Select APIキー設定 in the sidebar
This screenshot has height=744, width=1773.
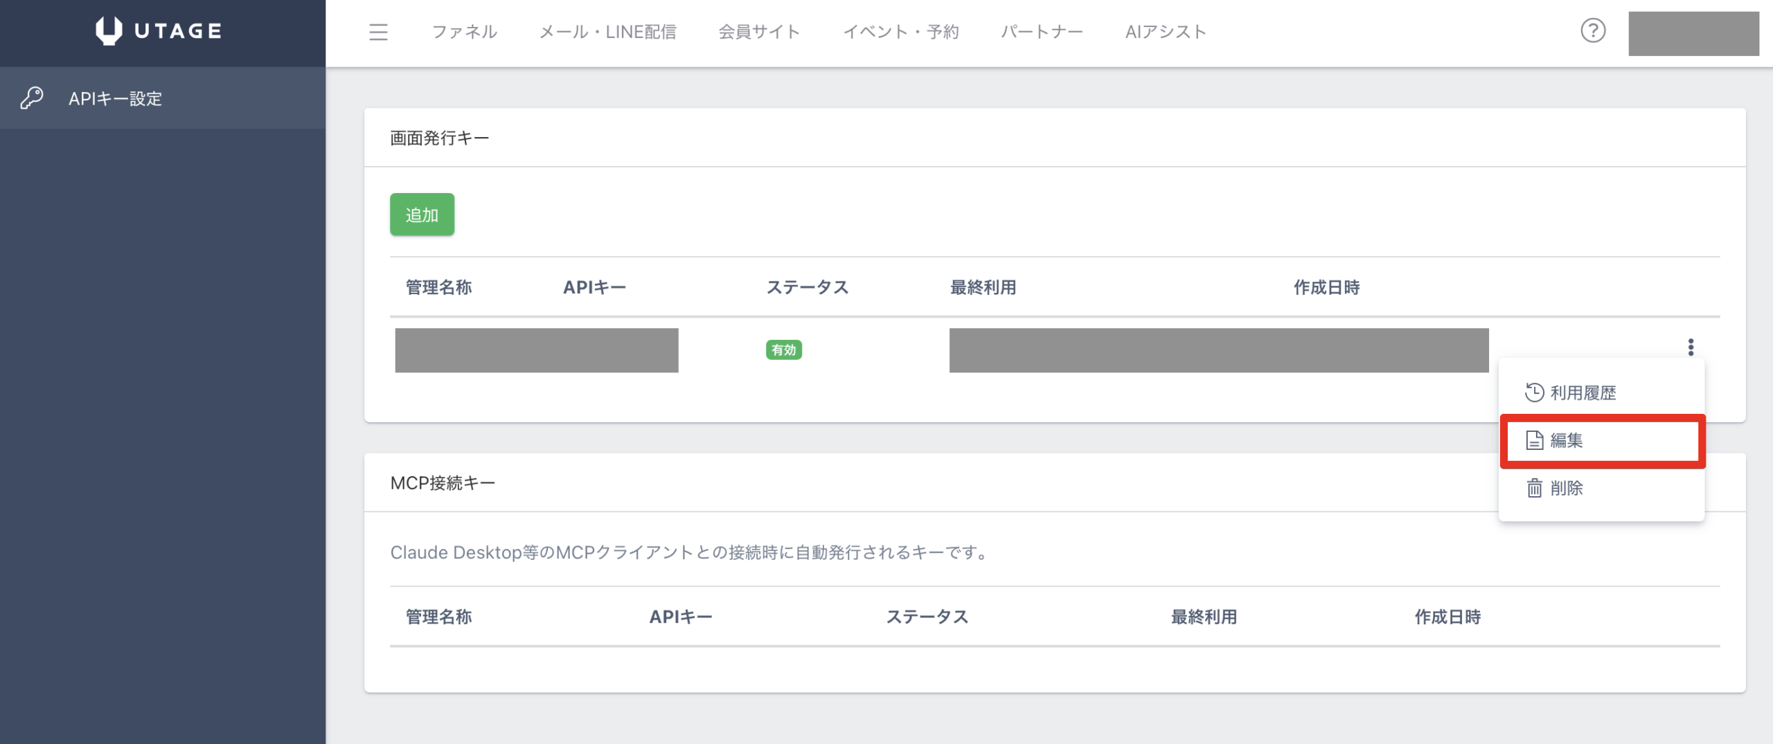115,98
